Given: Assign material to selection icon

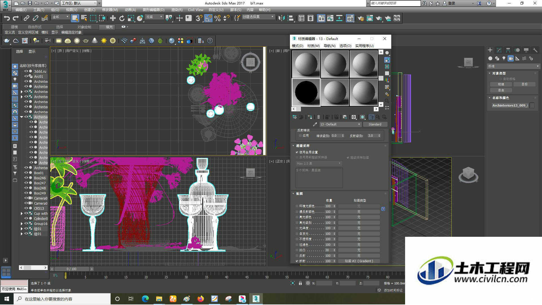Looking at the screenshot, I should pos(310,117).
